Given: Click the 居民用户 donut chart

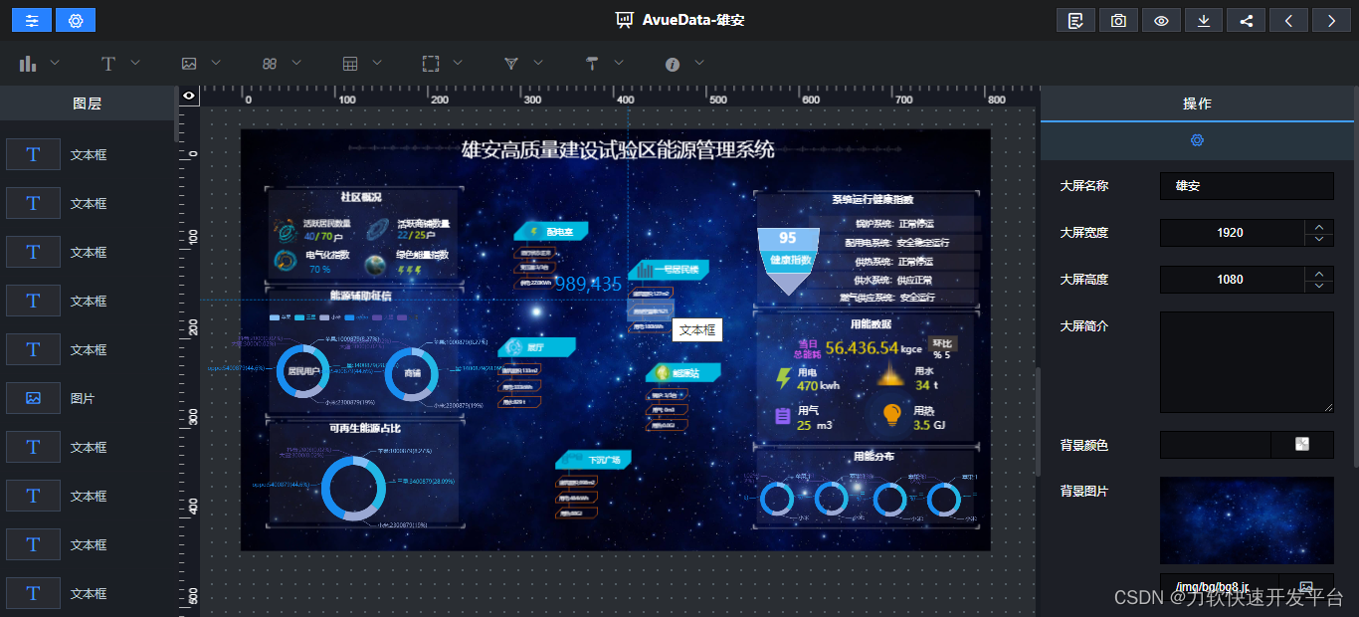Looking at the screenshot, I should (x=302, y=372).
